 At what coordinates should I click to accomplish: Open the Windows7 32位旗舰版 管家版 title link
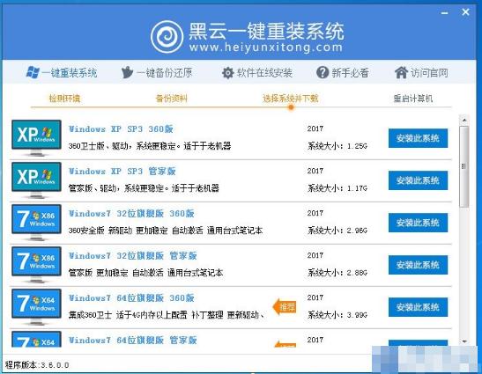point(132,256)
